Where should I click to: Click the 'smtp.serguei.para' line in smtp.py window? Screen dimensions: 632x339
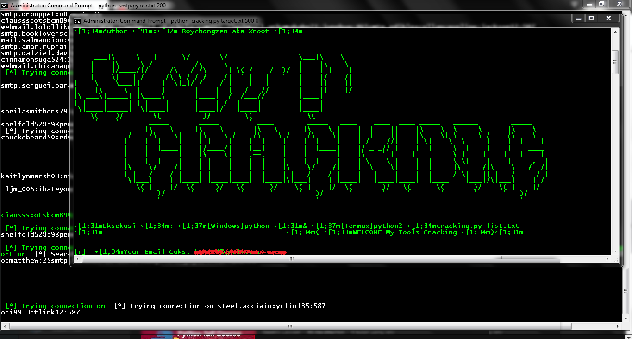pos(35,86)
